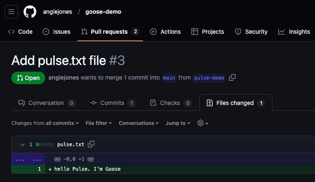Screen dimensions: 315x182
Task: Switch to the Checks tab
Action: [x=171, y=103]
